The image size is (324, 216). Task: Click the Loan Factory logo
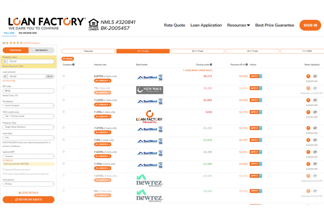point(47,24)
